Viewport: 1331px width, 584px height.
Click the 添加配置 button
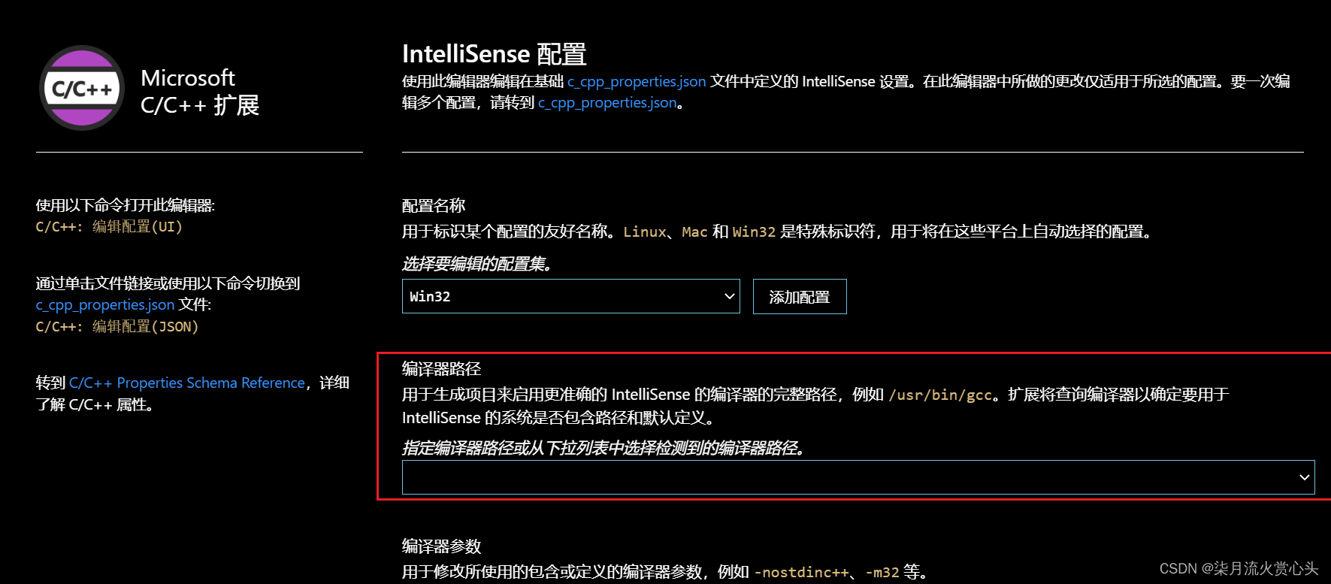click(x=800, y=296)
